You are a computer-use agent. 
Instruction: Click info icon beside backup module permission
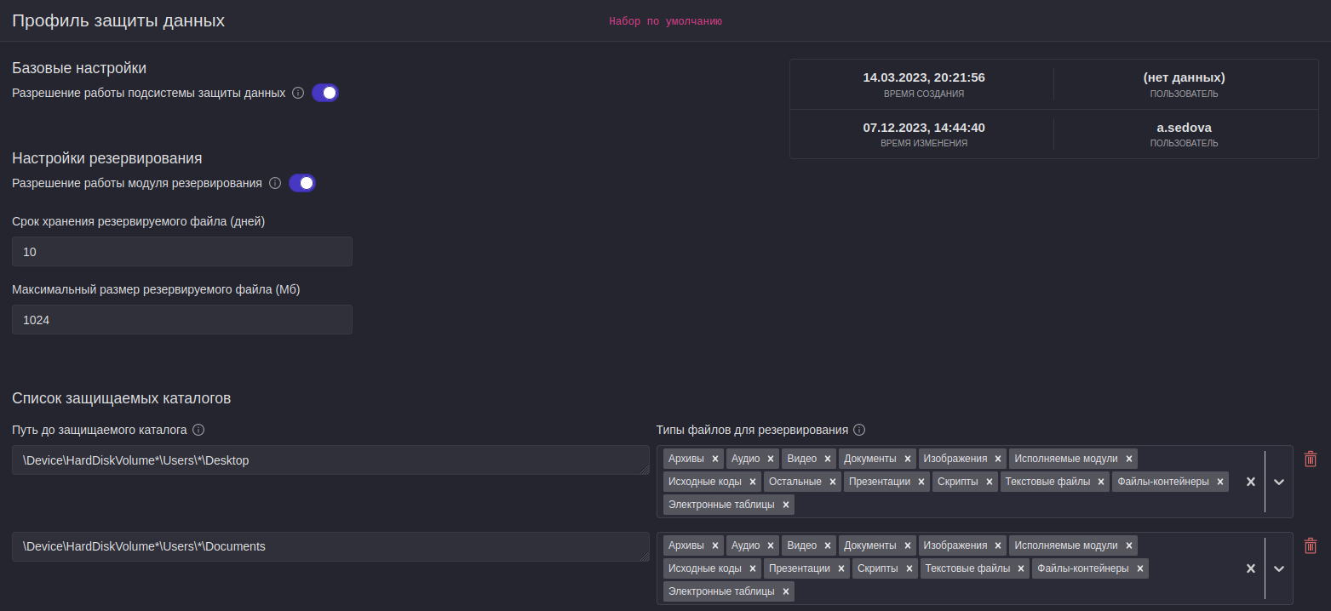(x=275, y=183)
